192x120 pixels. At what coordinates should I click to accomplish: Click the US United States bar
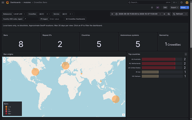click(x=158, y=68)
